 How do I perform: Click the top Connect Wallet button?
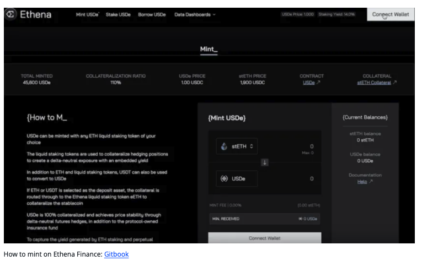[391, 14]
